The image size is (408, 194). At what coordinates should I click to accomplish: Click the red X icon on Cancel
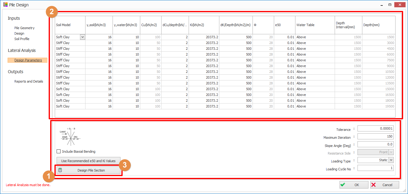pyautogui.click(x=374, y=185)
